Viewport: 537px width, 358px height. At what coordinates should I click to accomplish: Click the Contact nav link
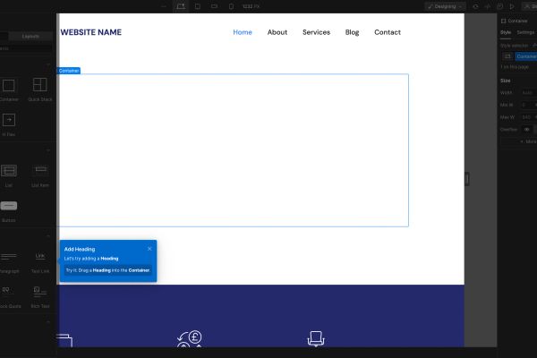388,32
